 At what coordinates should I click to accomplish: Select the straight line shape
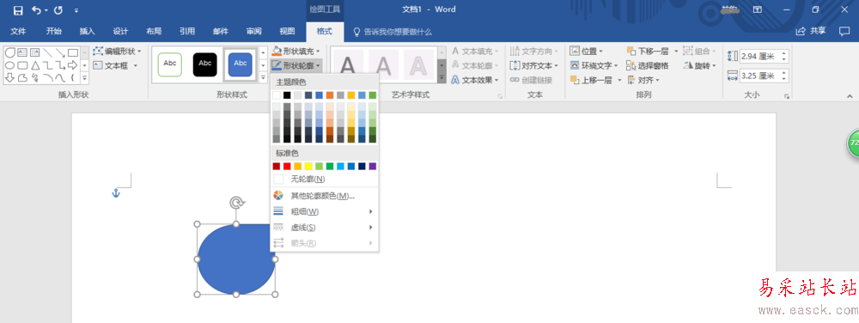tap(47, 53)
